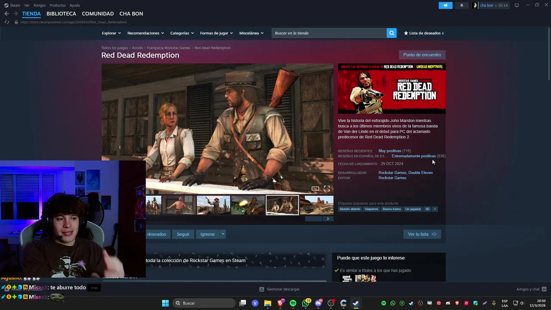
Task: Click the Seguir button
Action: click(183, 234)
